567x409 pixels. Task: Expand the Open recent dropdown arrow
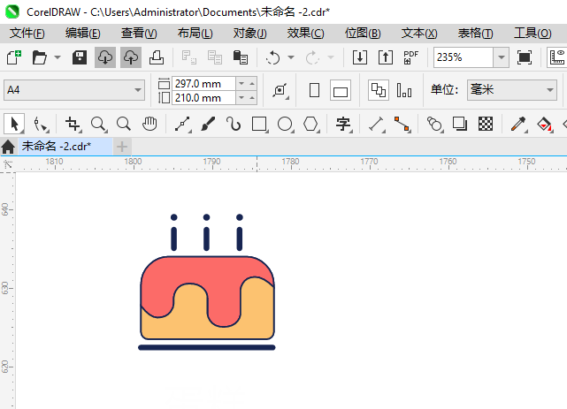pyautogui.click(x=57, y=57)
